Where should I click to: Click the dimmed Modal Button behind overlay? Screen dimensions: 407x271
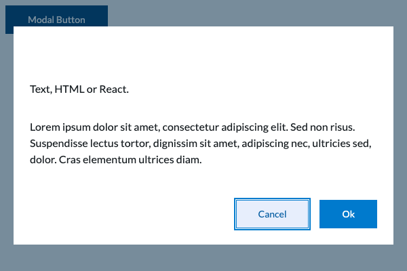(56, 17)
